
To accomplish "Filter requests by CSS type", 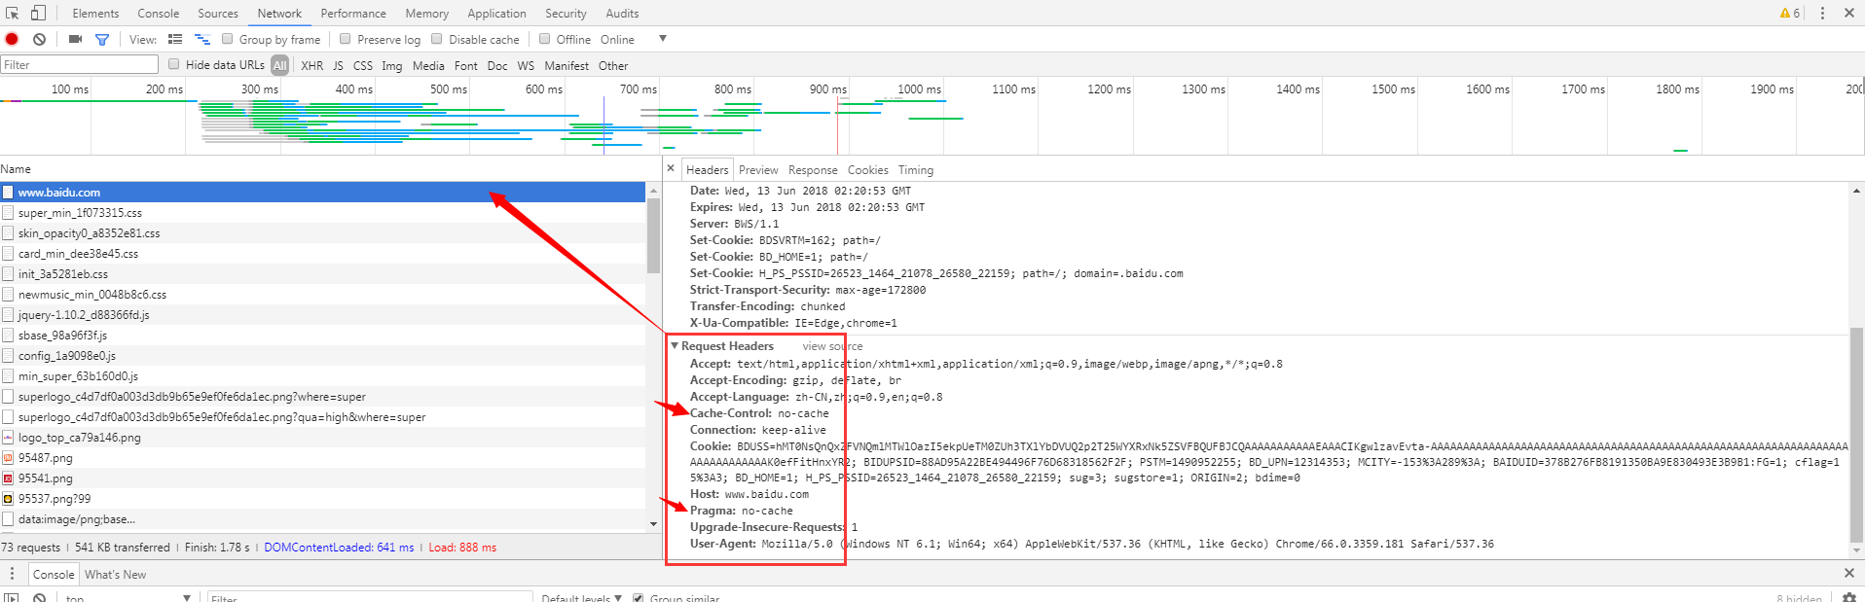I will [x=362, y=65].
